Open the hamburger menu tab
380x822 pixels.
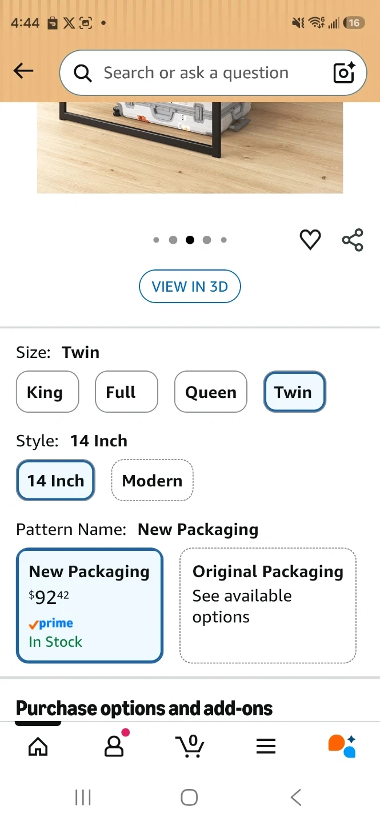(x=266, y=746)
